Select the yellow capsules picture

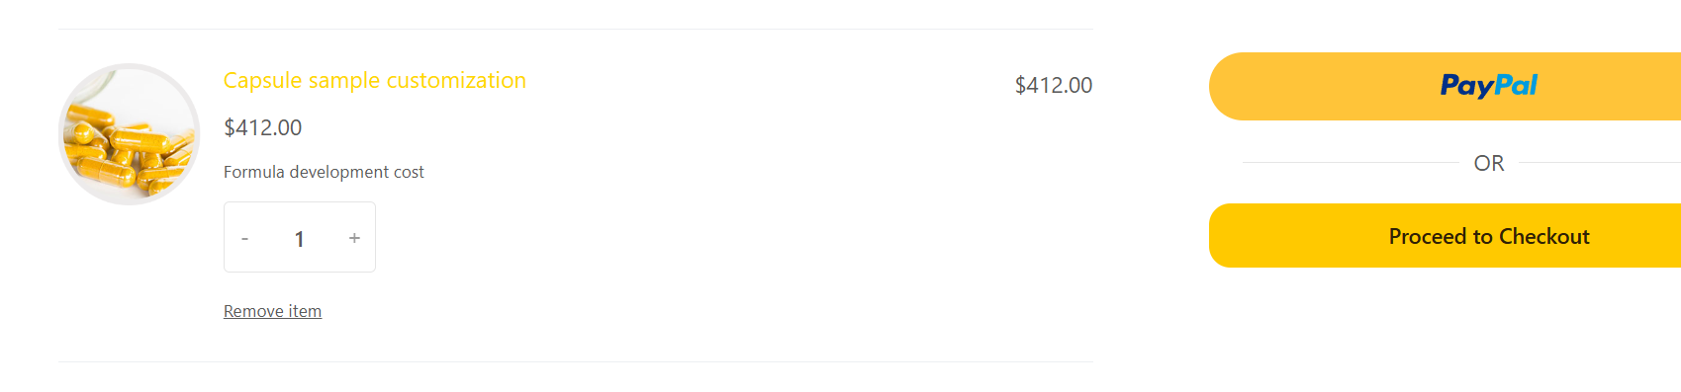pos(130,134)
